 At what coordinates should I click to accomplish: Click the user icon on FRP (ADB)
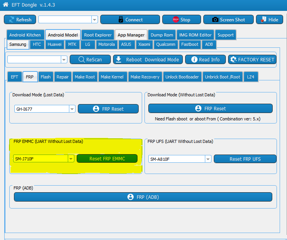131,197
